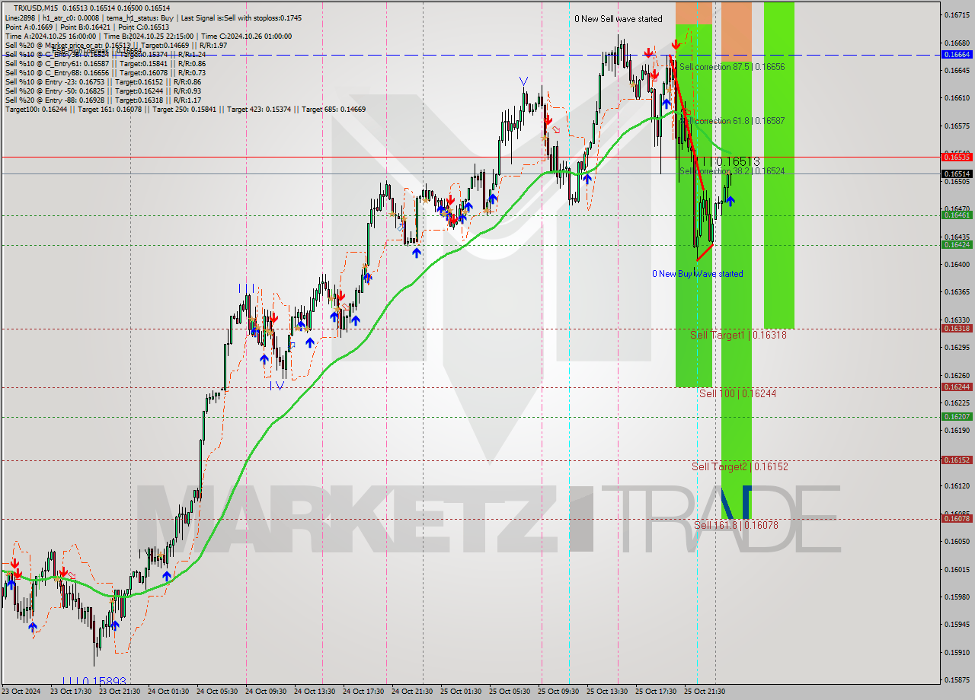Click the 'Sell 161.8 | 0.16078' label

(x=736, y=525)
